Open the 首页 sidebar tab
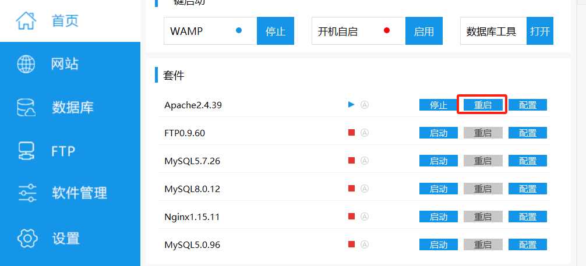This screenshot has width=586, height=266. pyautogui.click(x=70, y=20)
